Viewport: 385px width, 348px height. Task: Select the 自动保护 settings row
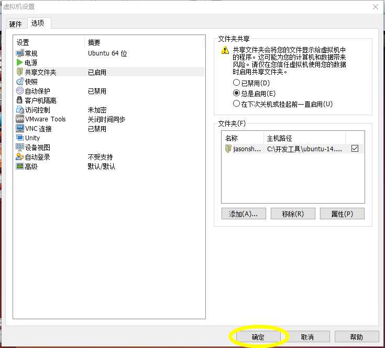(x=110, y=91)
